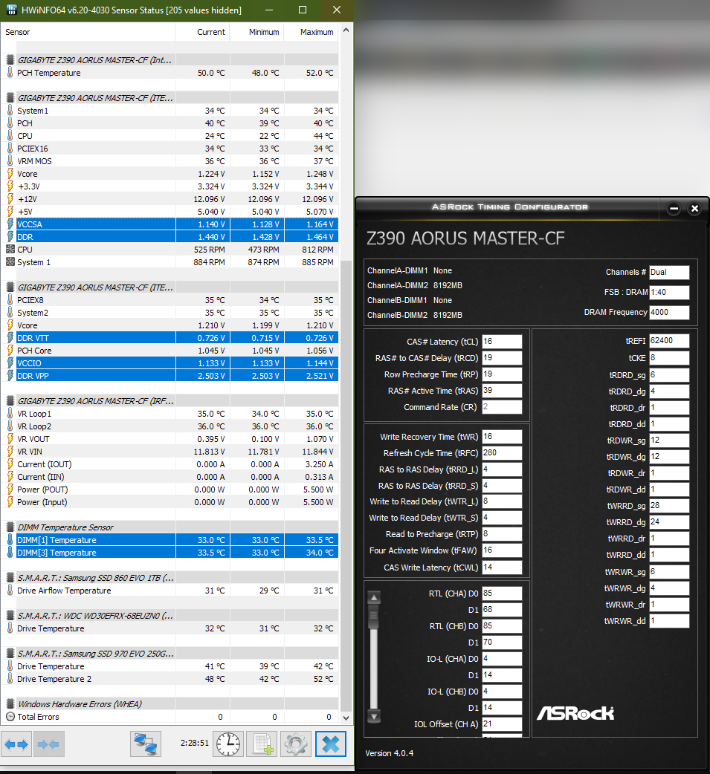Click the tWRRD_sg field showing 28
Screen dimensions: 710x774
pos(669,505)
